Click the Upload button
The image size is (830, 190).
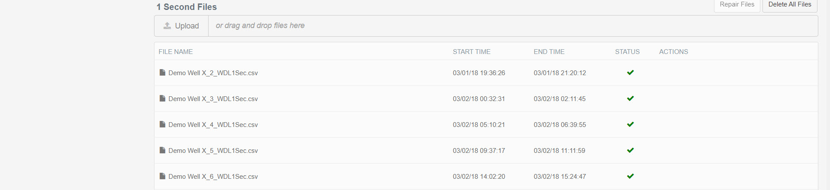pyautogui.click(x=181, y=26)
